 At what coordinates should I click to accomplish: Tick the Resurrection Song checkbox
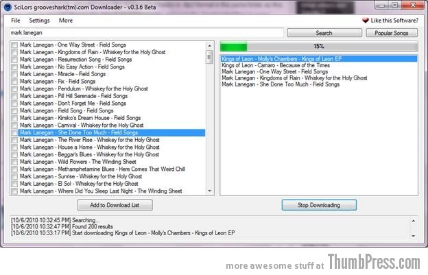pyautogui.click(x=14, y=60)
